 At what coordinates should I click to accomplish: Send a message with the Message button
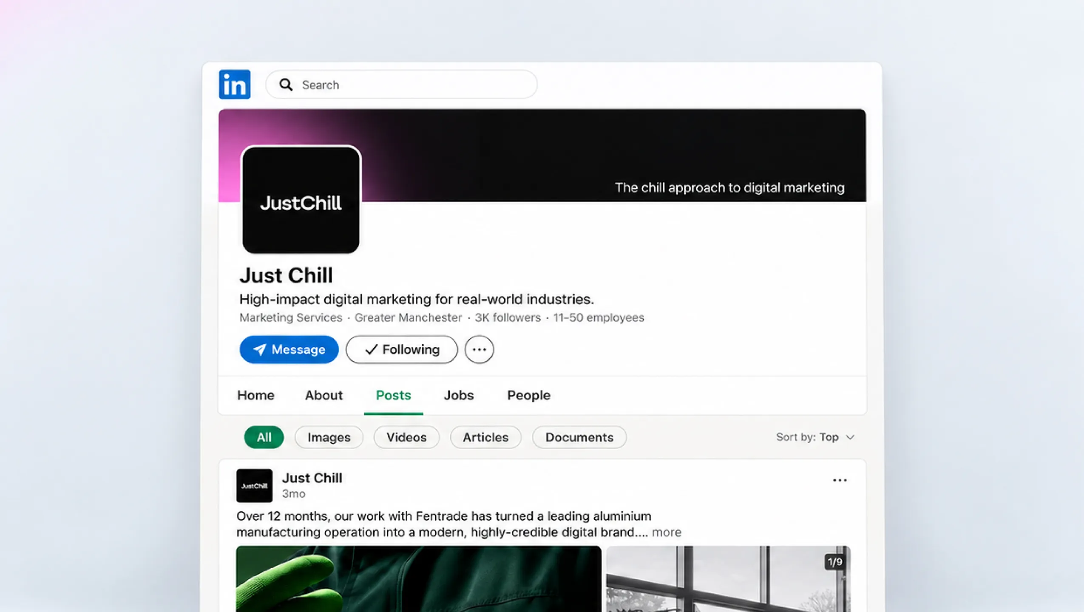[x=289, y=349]
